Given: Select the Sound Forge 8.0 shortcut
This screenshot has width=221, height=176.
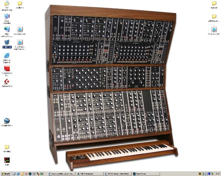Looking at the screenshot, I should 7,71.
